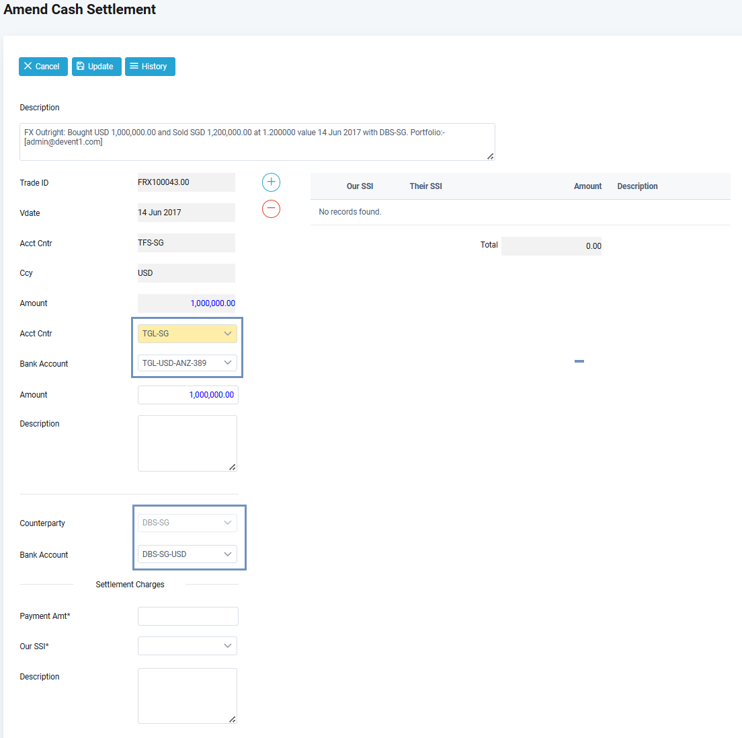This screenshot has height=738, width=742.
Task: Click the Amount column header in table
Action: pos(587,186)
